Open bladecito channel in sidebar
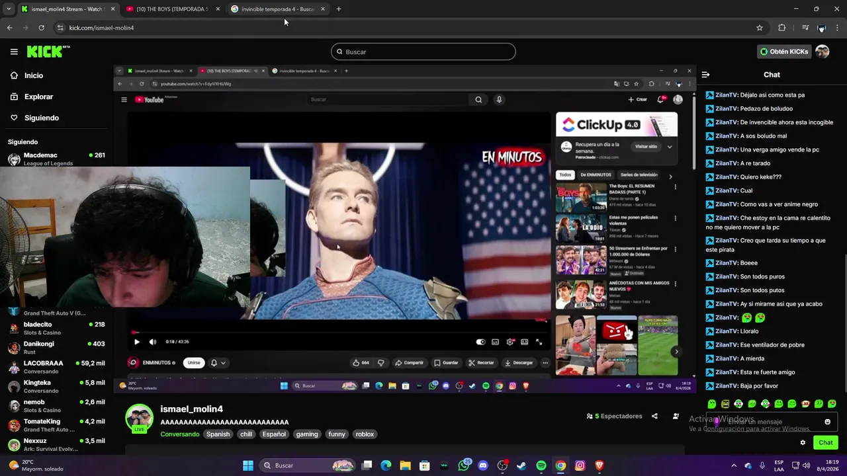Viewport: 847px width, 476px height. pyautogui.click(x=56, y=328)
